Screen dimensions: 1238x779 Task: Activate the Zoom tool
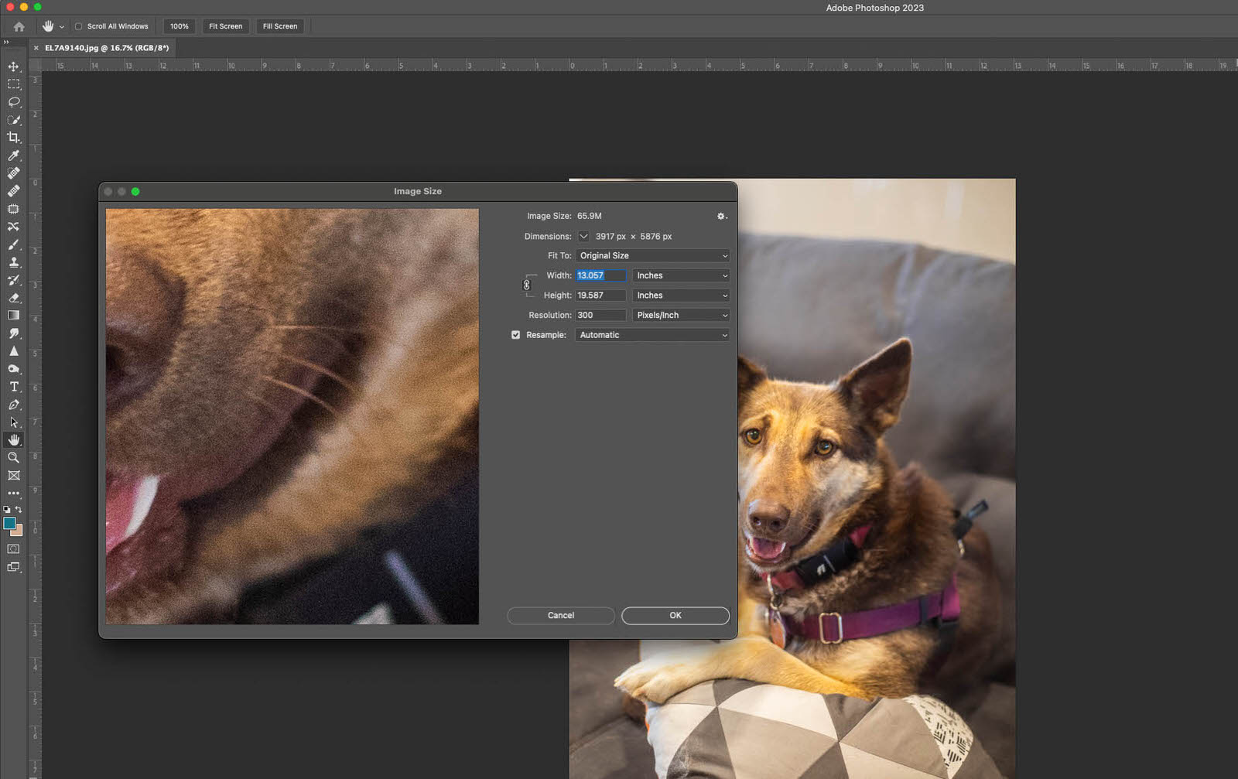pos(13,457)
